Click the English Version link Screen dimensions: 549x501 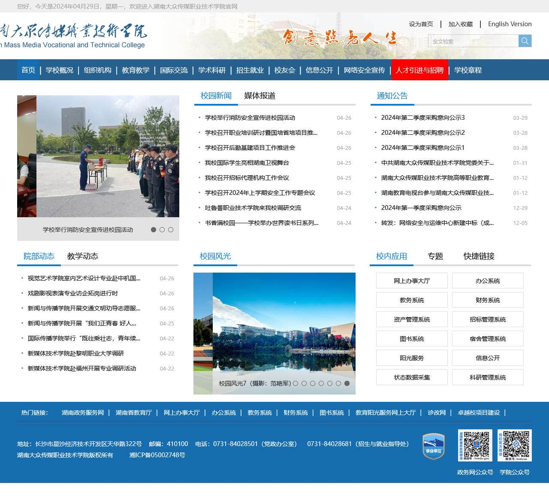[x=510, y=24]
